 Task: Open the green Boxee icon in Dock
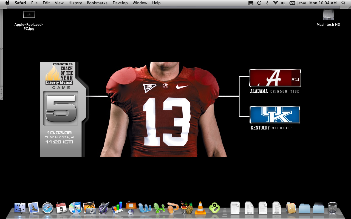click(x=214, y=208)
